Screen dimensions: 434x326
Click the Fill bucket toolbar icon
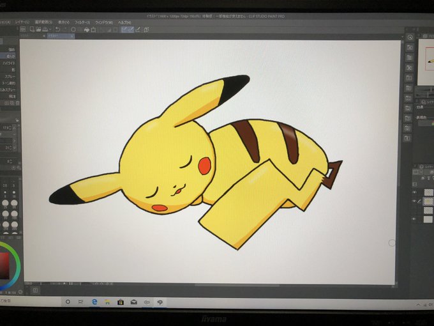[x=87, y=29]
